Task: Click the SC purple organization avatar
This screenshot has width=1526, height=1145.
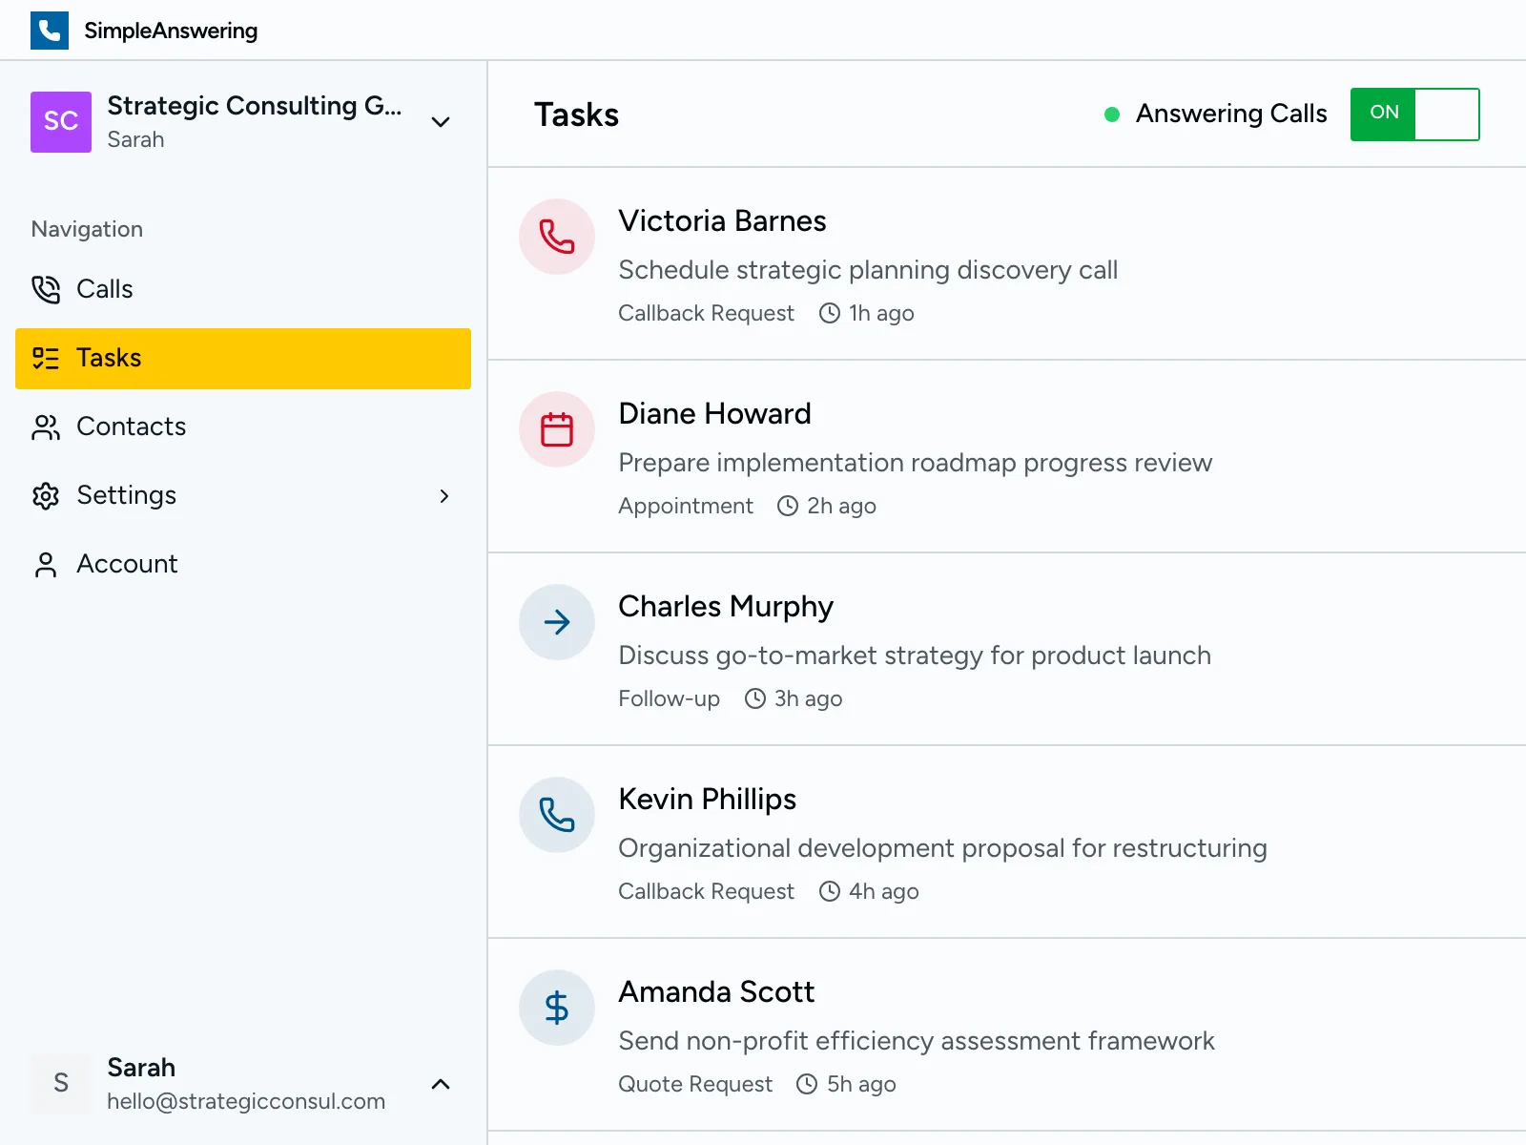Action: [61, 122]
